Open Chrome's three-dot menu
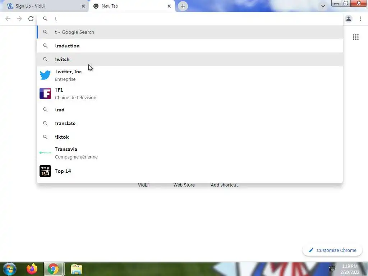 coord(360,19)
